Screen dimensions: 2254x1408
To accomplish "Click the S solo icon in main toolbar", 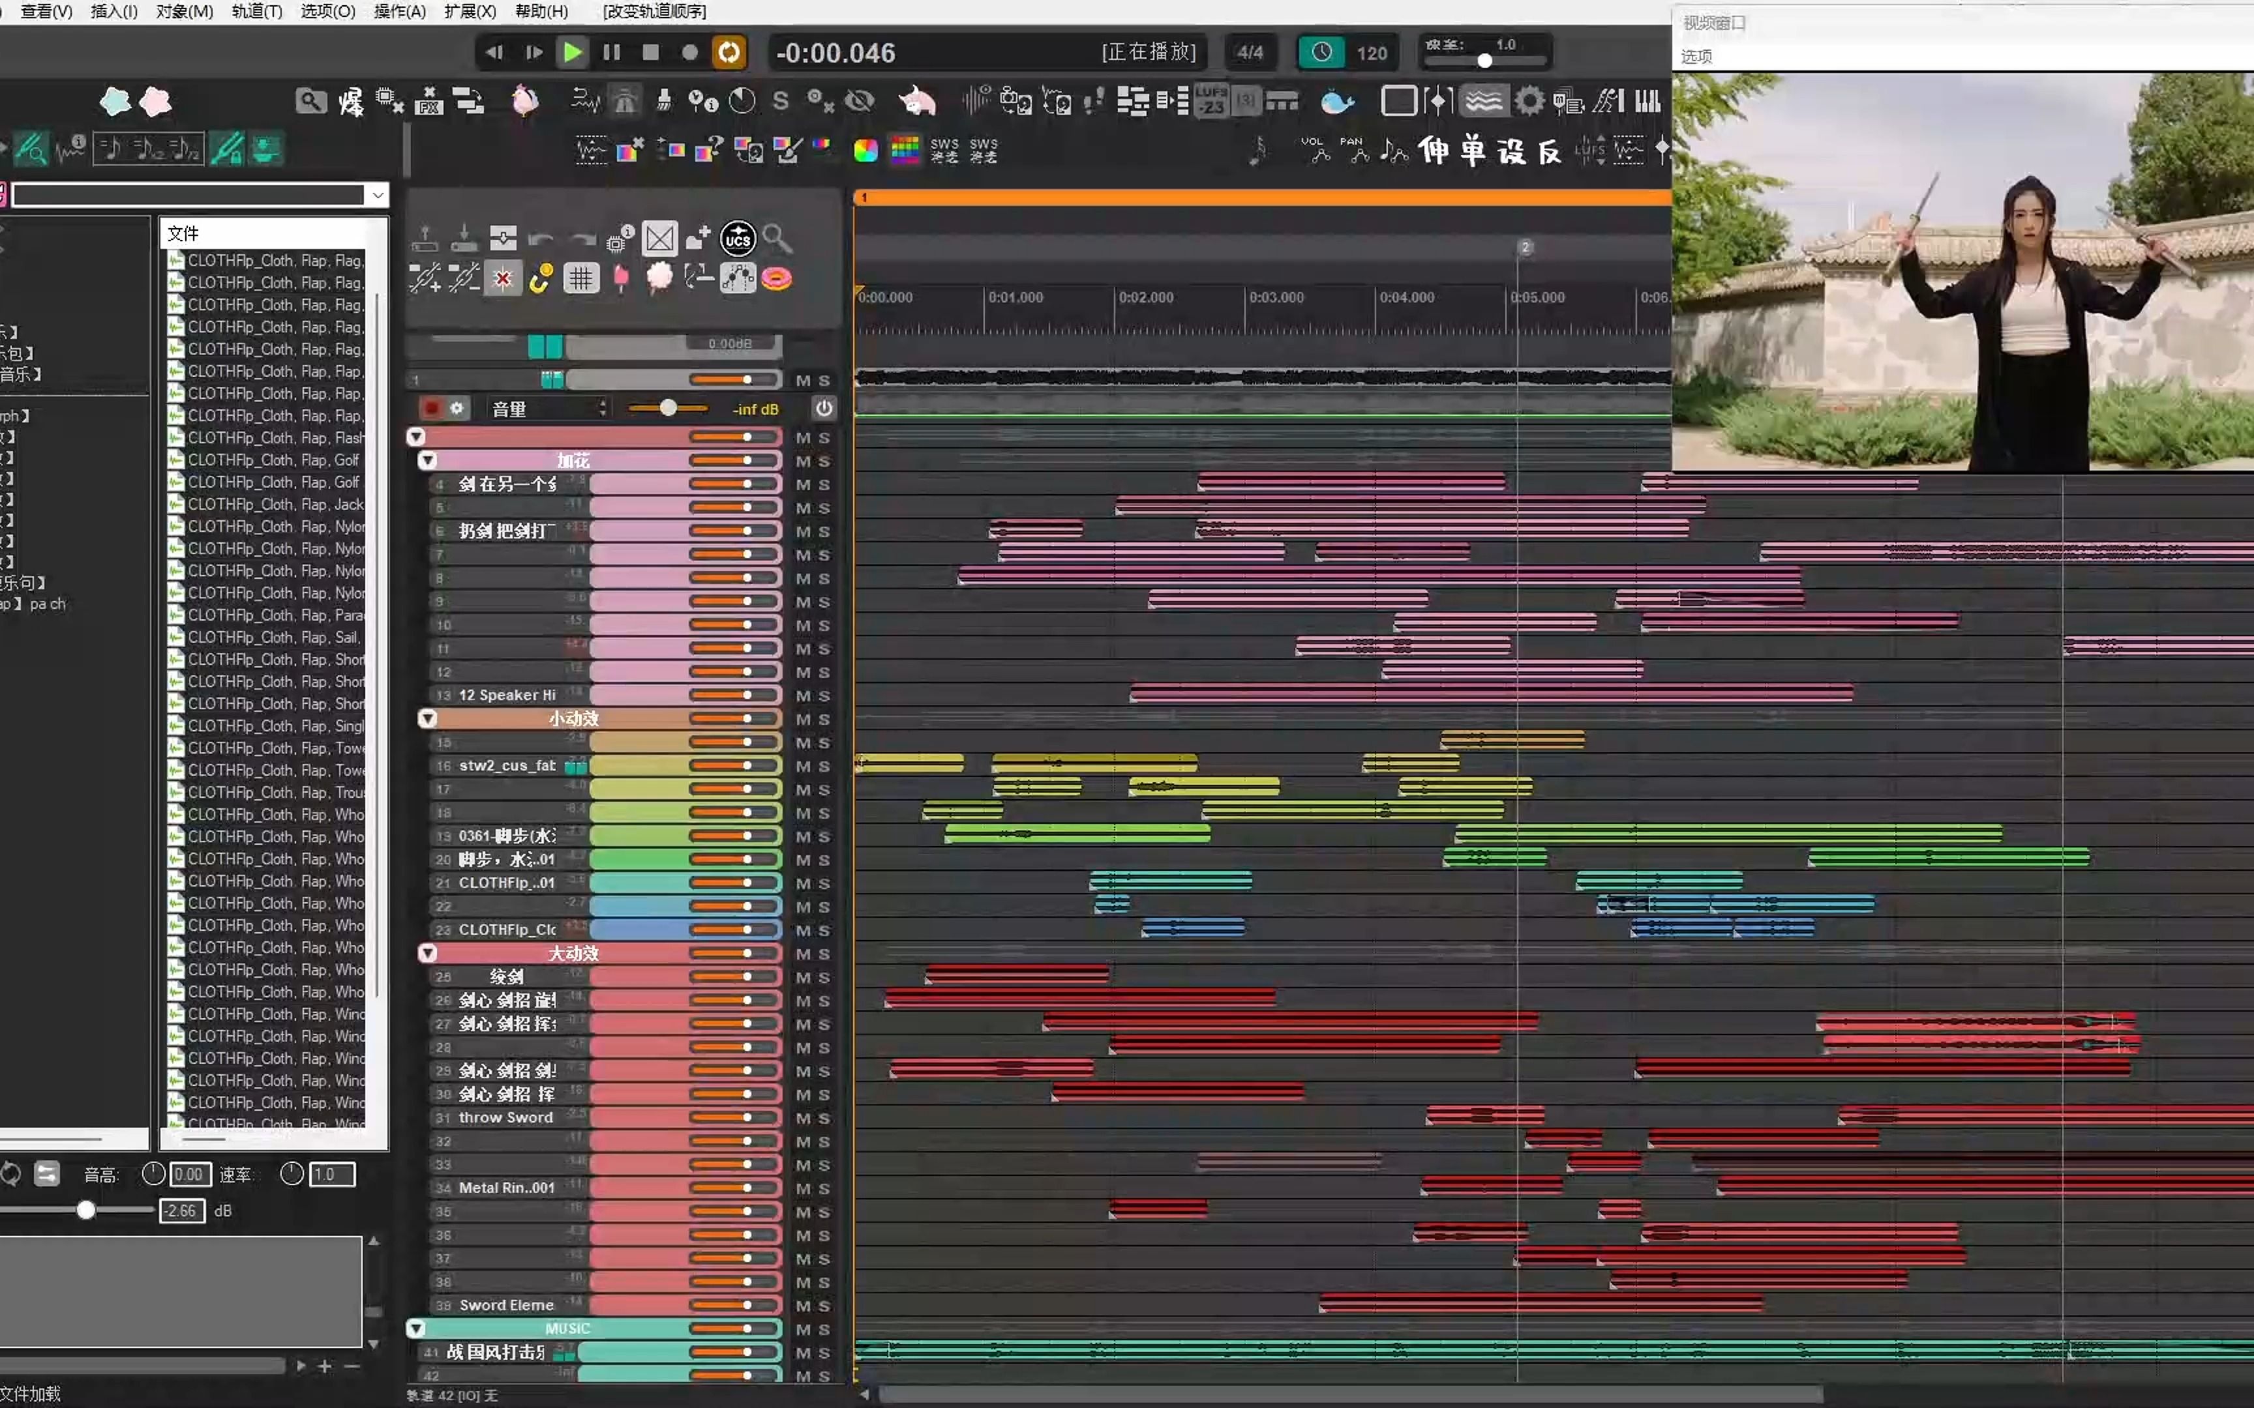I will tap(781, 100).
